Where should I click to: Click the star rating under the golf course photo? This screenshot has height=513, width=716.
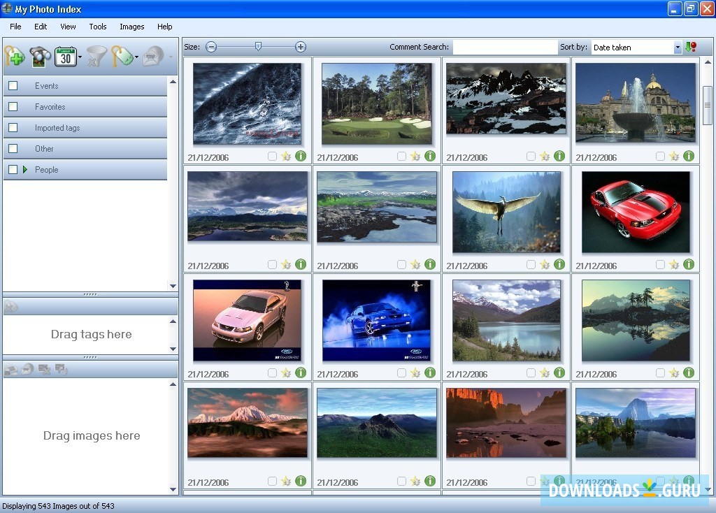click(x=415, y=157)
